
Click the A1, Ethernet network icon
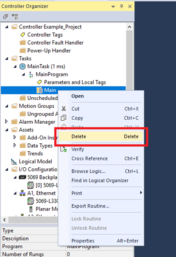(x=23, y=193)
